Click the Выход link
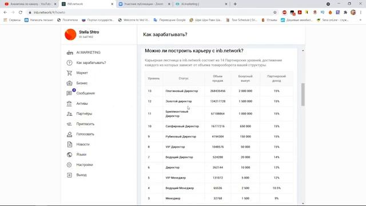 point(81,175)
